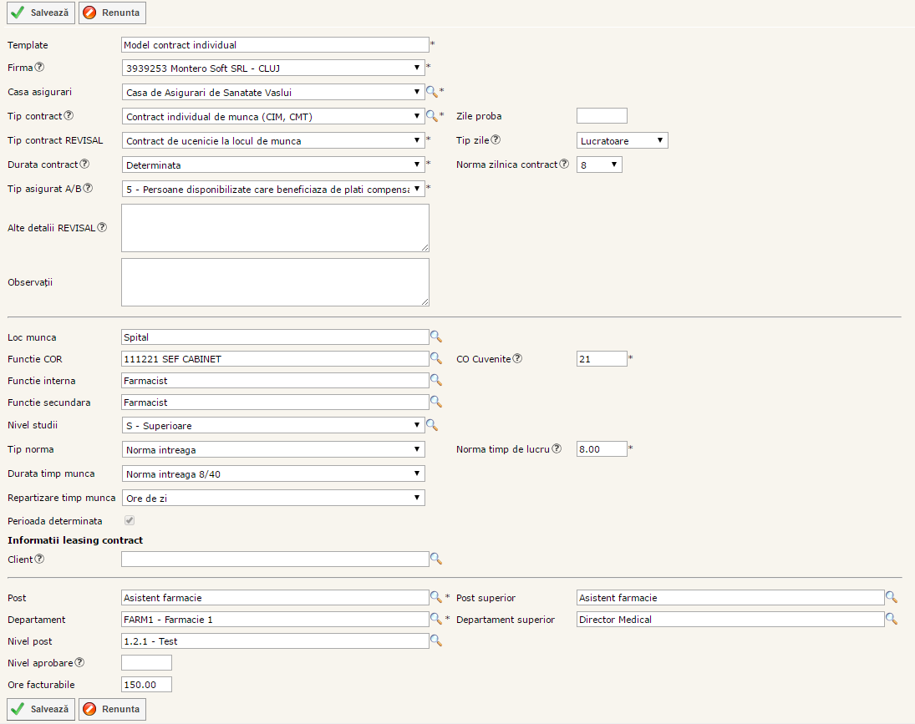Click help icon next to Firma label

(39, 68)
